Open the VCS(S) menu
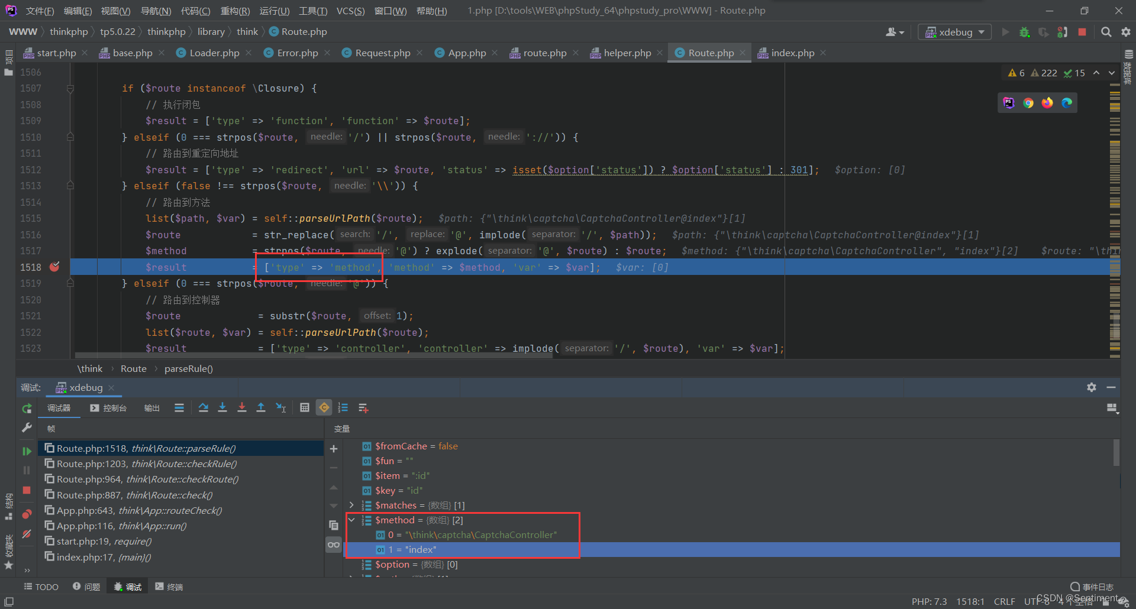The height and width of the screenshot is (609, 1136). tap(350, 11)
